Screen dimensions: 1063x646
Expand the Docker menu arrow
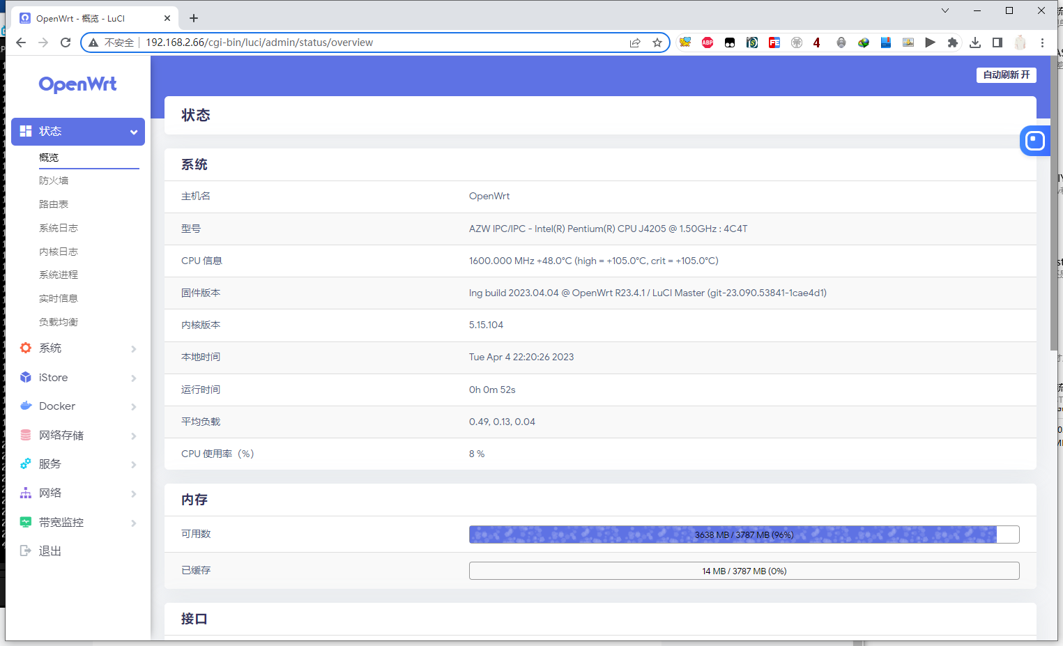pos(134,406)
